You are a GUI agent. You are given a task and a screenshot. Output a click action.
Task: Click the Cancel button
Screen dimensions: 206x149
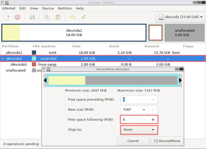pyautogui.click(x=133, y=141)
